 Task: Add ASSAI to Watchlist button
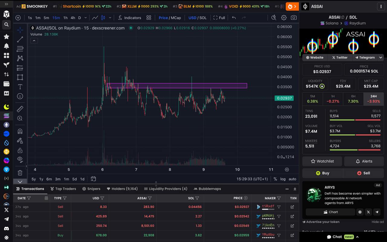coord(322,161)
